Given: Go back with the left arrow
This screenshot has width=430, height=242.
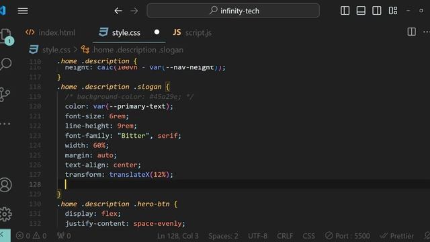Looking at the screenshot, I should coord(118,11).
